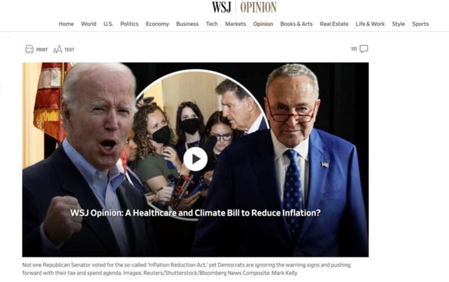This screenshot has width=449, height=282.
Task: Select the highlighted Opinion tab
Action: [x=263, y=24]
